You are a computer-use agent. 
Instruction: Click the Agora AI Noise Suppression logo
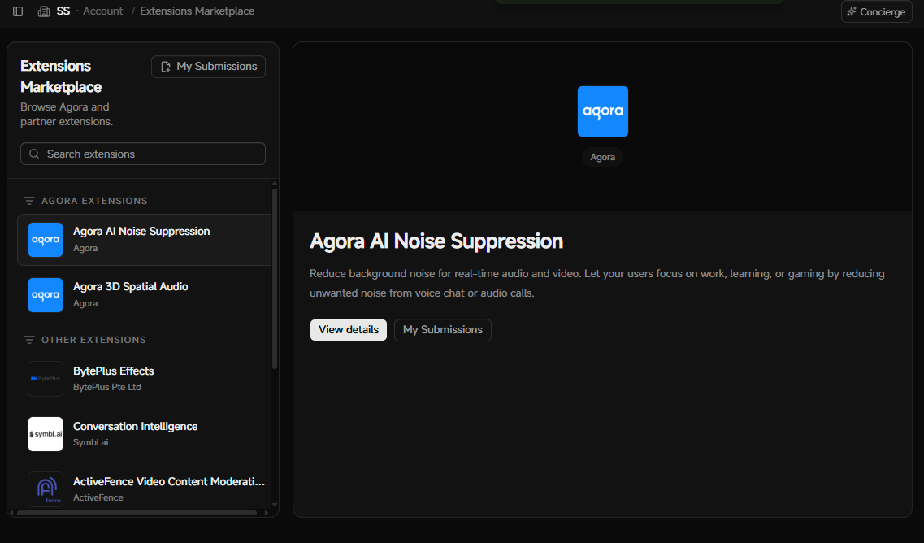tap(46, 240)
